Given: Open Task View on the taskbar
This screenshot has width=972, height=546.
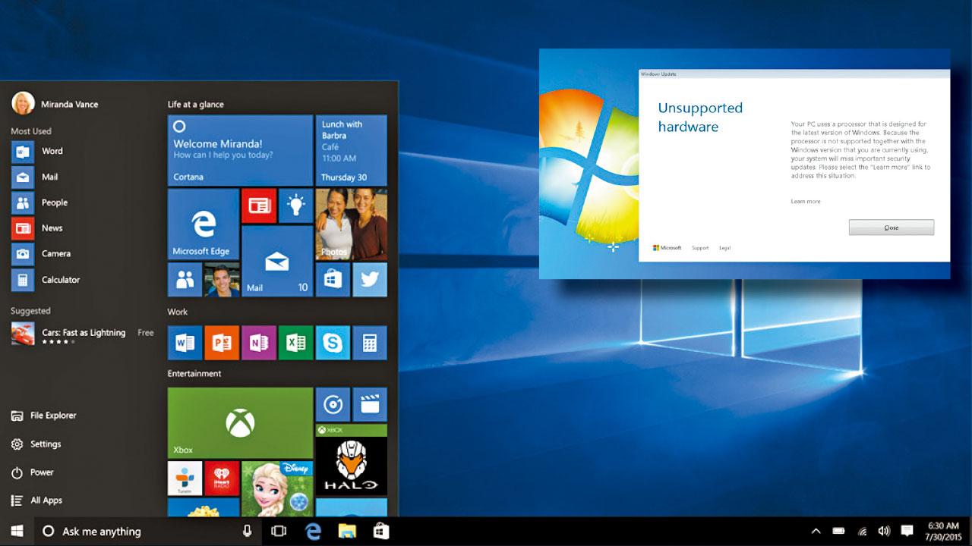Looking at the screenshot, I should (279, 532).
